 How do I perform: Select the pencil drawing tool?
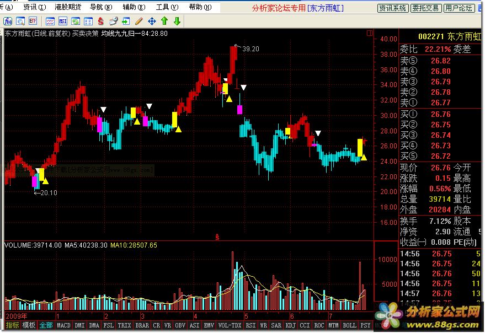pyautogui.click(x=139, y=21)
